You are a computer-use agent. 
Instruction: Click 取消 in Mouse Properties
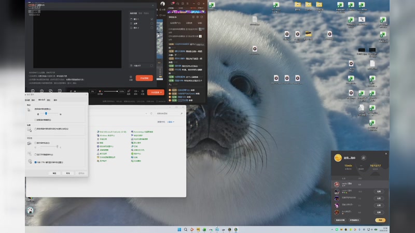tap(68, 173)
